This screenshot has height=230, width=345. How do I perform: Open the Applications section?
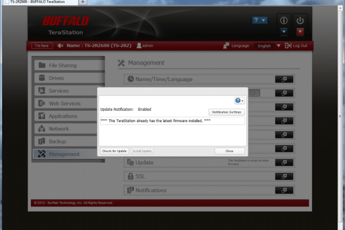[x=66, y=116]
